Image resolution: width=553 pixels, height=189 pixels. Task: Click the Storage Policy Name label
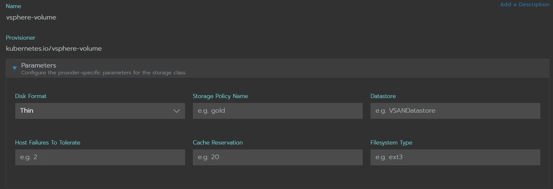click(x=220, y=96)
